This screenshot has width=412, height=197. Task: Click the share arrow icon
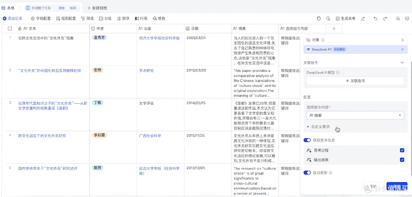pyautogui.click(x=363, y=18)
